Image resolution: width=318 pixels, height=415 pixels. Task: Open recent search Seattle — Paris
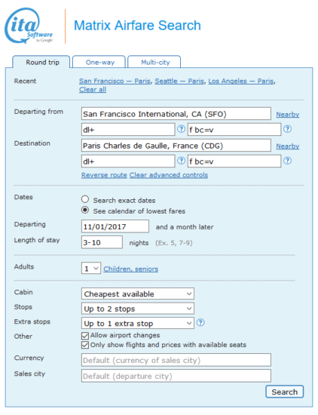pyautogui.click(x=179, y=81)
